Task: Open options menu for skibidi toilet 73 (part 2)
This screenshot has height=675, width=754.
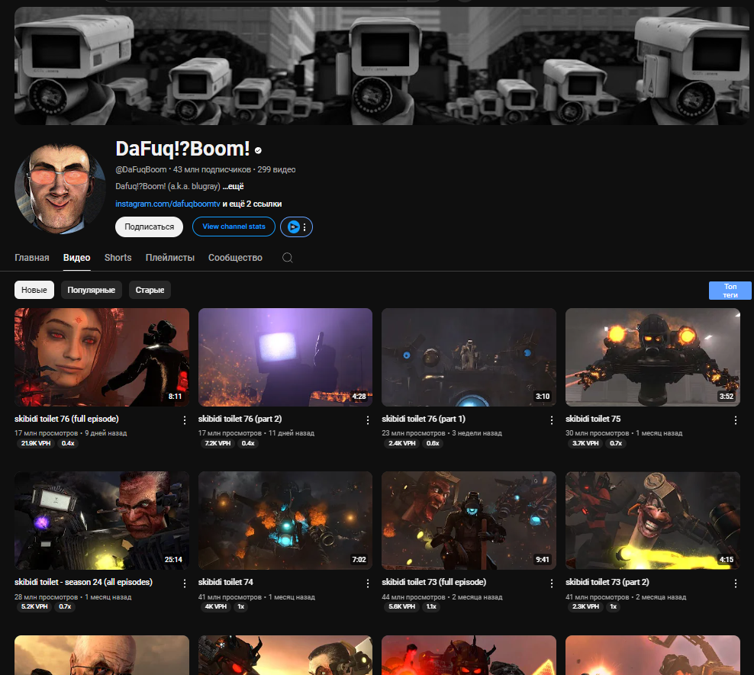Action: pyautogui.click(x=735, y=583)
